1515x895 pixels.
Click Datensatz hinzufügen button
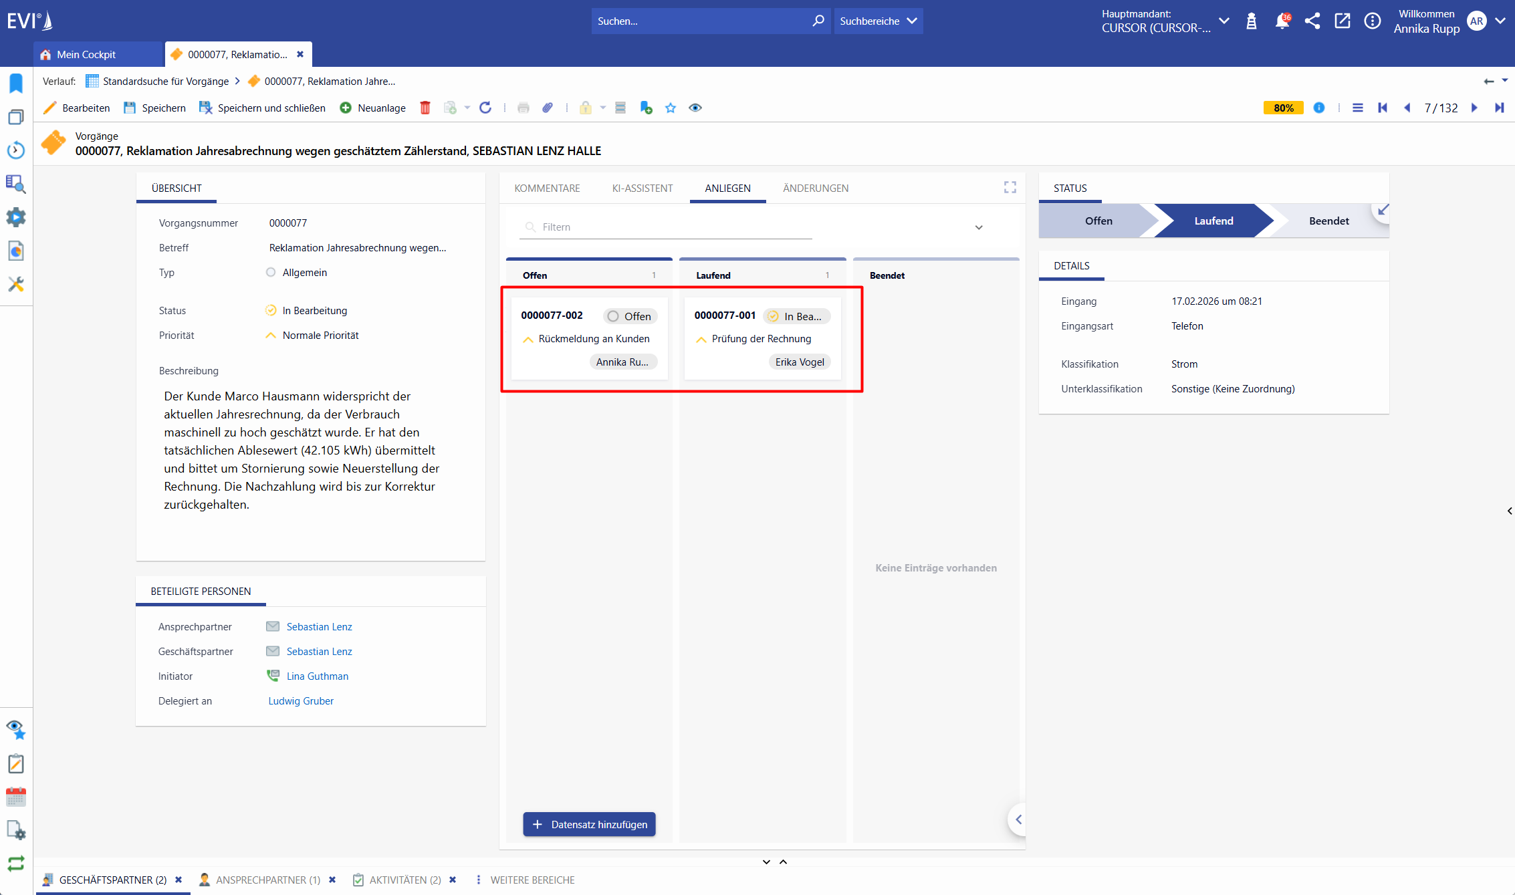pyautogui.click(x=589, y=824)
